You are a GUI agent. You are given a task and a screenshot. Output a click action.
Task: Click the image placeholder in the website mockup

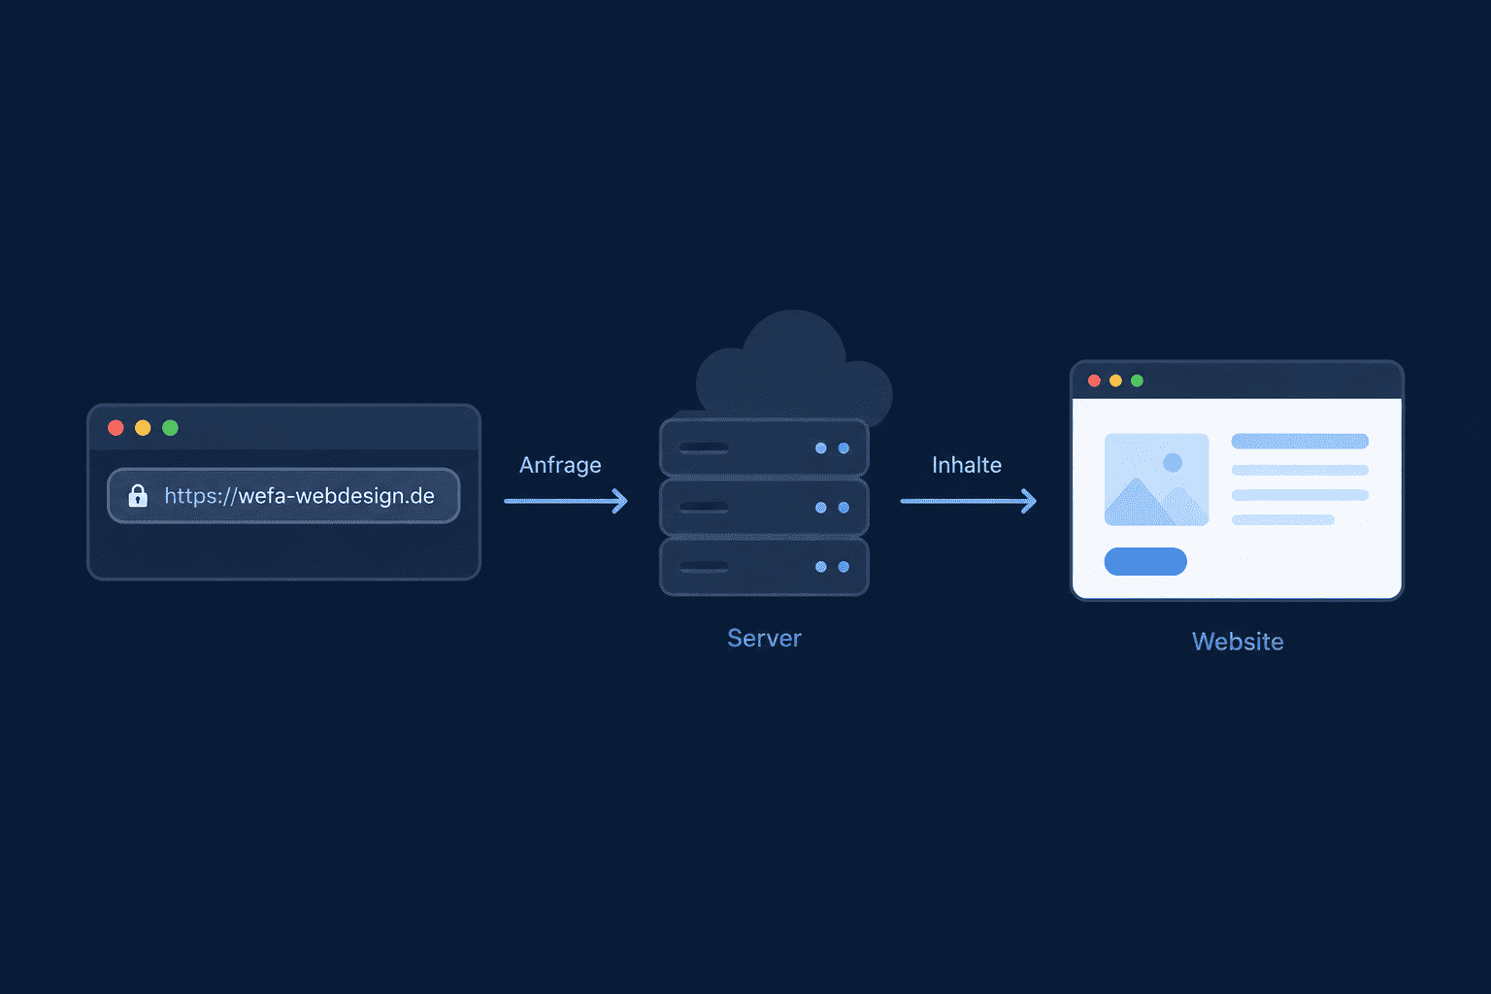click(1156, 480)
